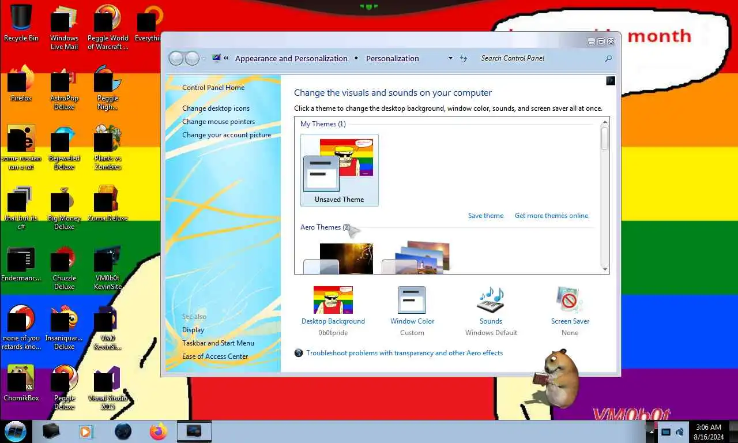The width and height of the screenshot is (738, 443).
Task: Show hidden tray icons arrow
Action: [652, 431]
